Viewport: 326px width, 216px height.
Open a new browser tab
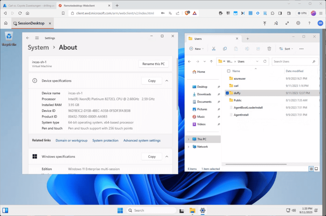pos(117,6)
